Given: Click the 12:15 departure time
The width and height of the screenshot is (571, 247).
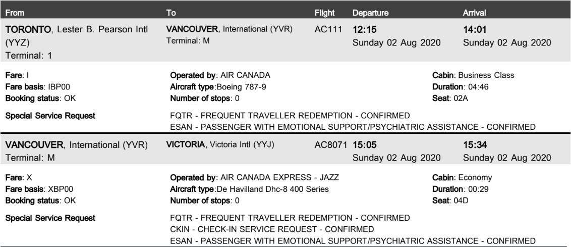Looking at the screenshot, I should click(x=363, y=31).
